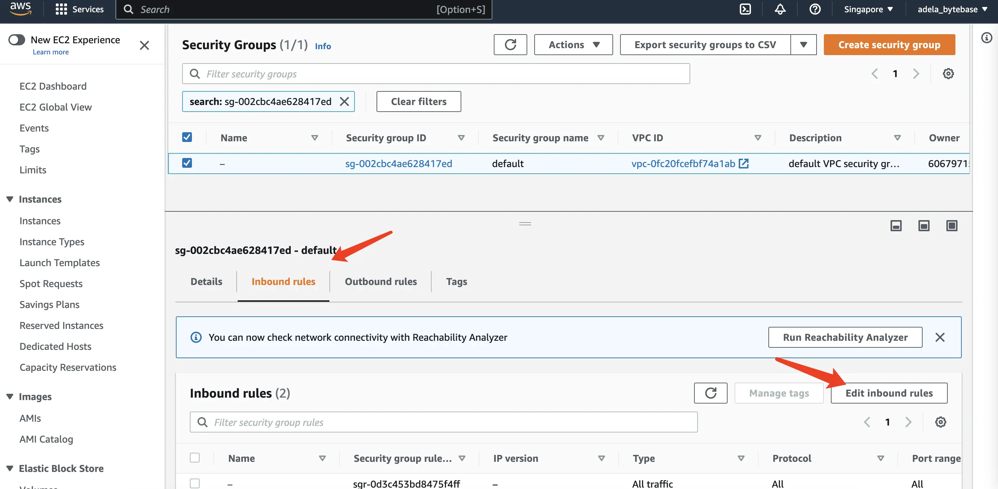Switch to the Details tab

[x=206, y=281]
